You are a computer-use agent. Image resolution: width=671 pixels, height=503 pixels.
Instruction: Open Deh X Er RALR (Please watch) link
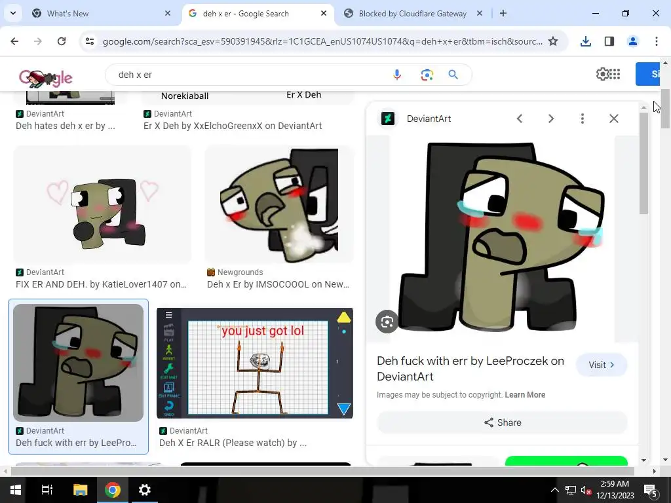click(233, 443)
